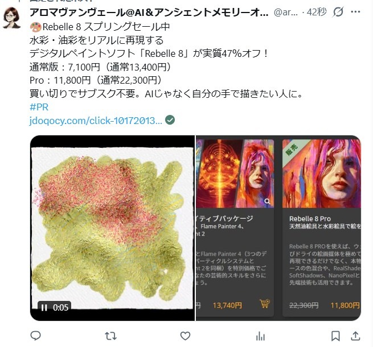Click the shopping cart icon beside 13,740円
382x347 pixels.
pos(265,304)
